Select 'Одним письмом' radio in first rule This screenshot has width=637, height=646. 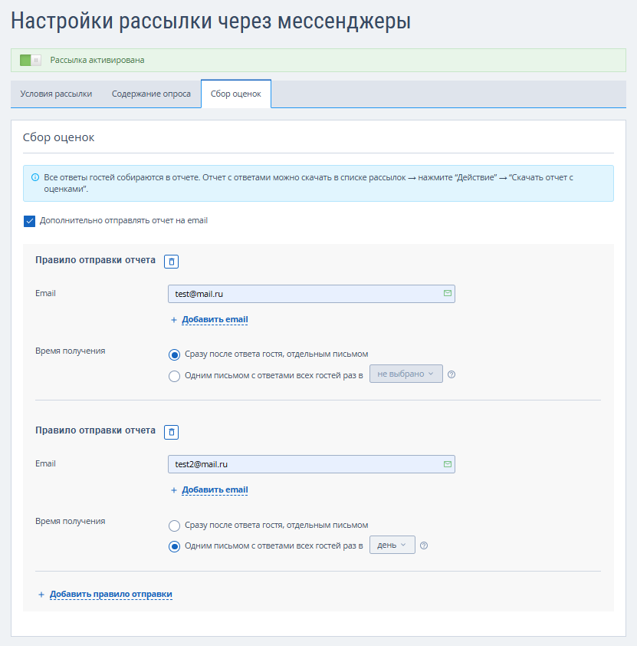coord(174,376)
